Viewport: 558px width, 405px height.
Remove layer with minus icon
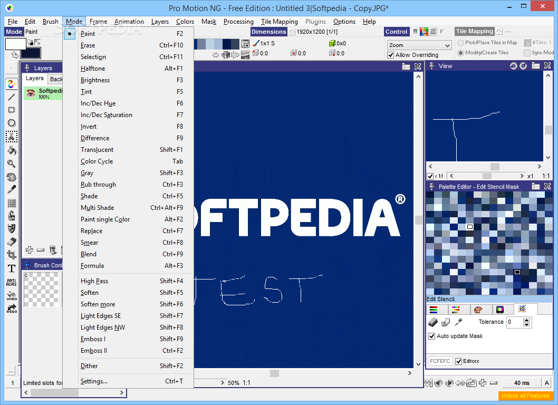click(41, 250)
